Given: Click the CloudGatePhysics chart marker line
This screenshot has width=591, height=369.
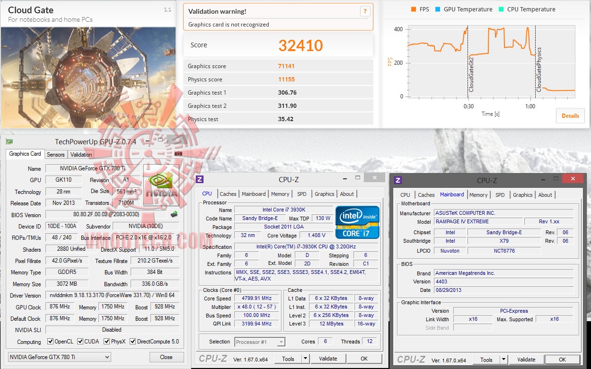Looking at the screenshot, I should point(536,61).
